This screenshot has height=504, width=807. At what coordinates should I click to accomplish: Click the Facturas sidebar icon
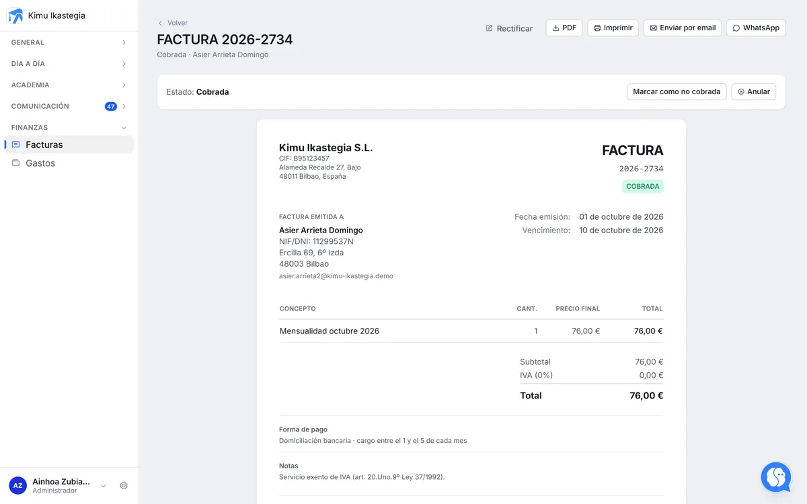pyautogui.click(x=16, y=144)
